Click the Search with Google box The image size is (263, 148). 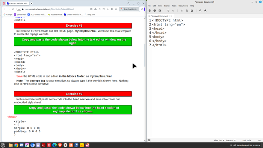pyautogui.click(x=129, y=9)
